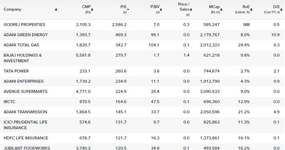Screen dimensions: 285x150
Task: Sort by CMP column sort icon
Action: click(x=92, y=10)
